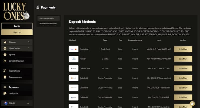Click Join Now for Mifinity

(x=183, y=59)
